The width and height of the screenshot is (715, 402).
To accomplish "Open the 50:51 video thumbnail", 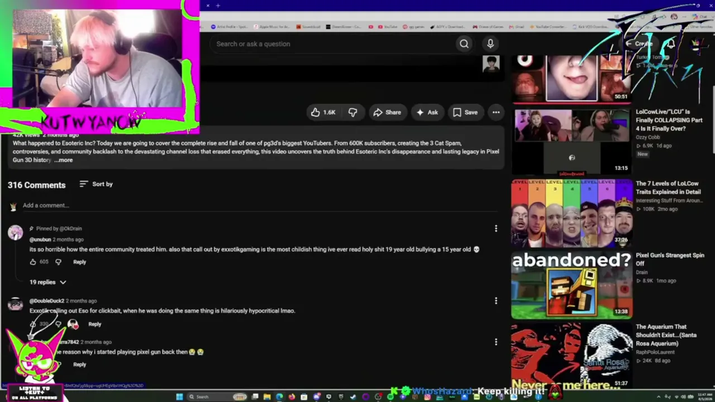I will [x=571, y=79].
